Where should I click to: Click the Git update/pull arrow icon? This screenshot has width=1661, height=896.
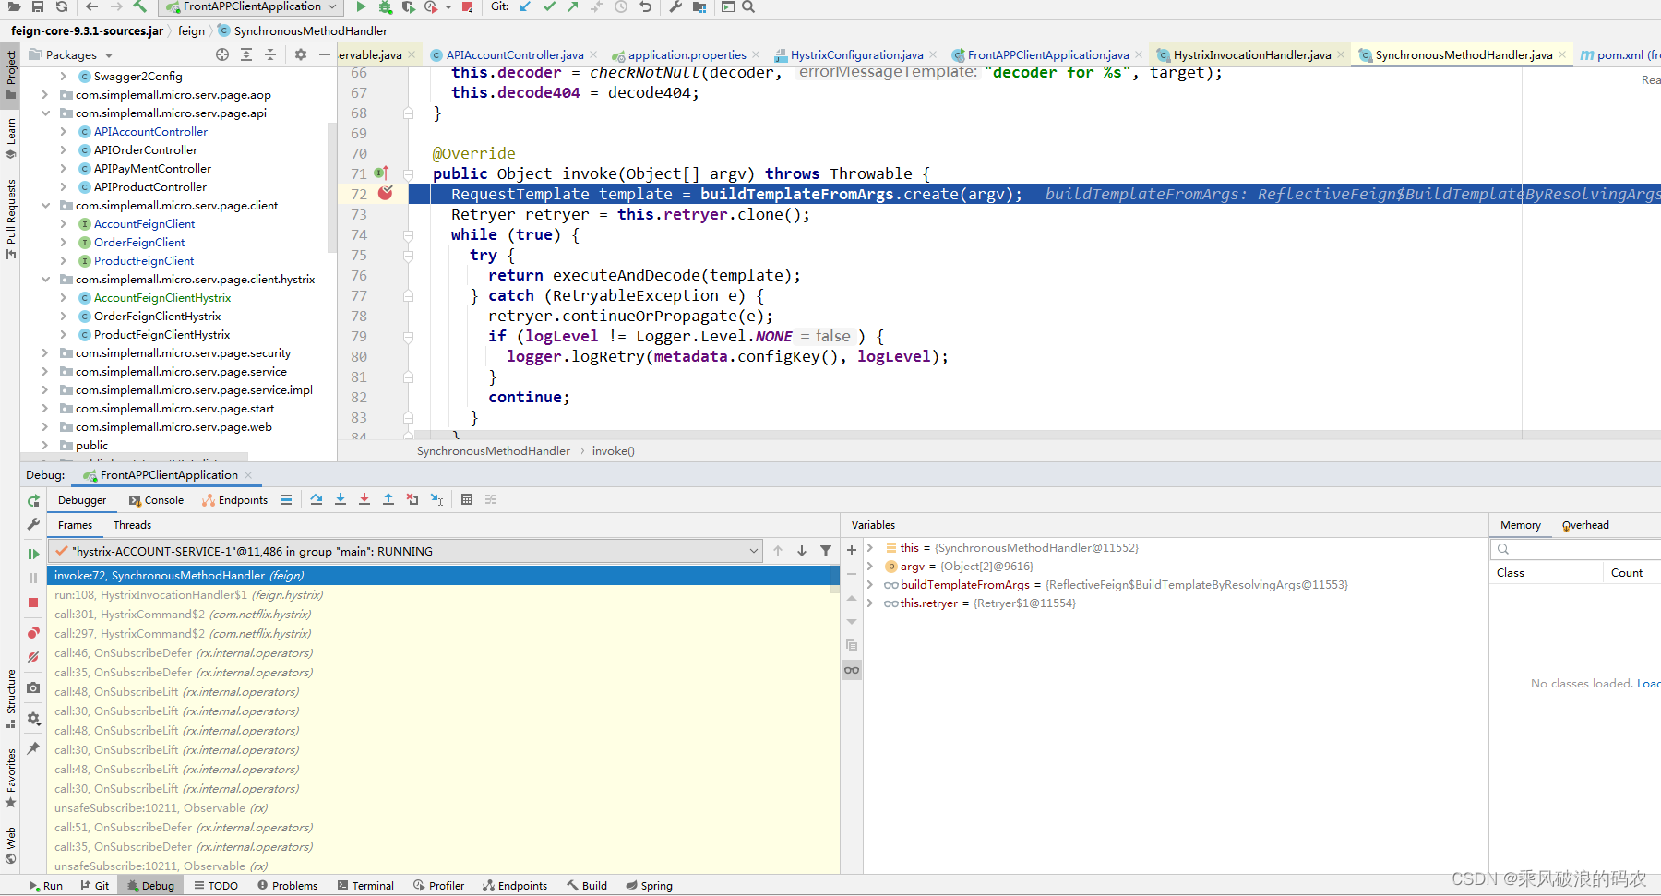524,6
